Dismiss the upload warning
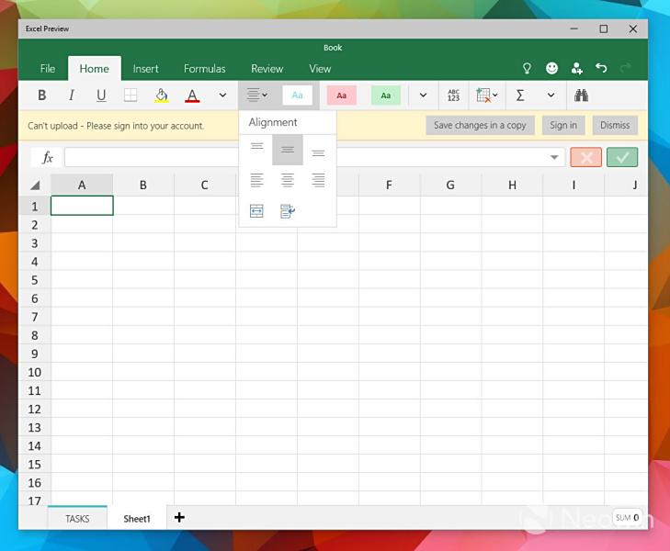 point(615,126)
